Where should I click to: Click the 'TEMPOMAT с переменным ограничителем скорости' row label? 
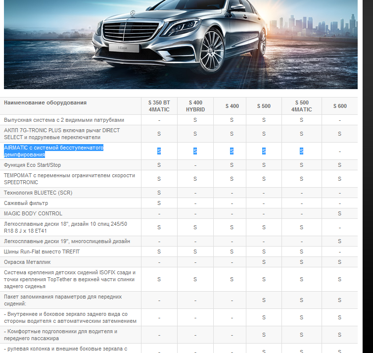[x=69, y=179]
